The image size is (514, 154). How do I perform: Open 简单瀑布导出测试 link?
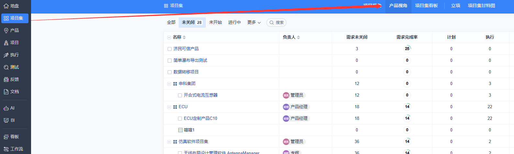[x=190, y=61]
